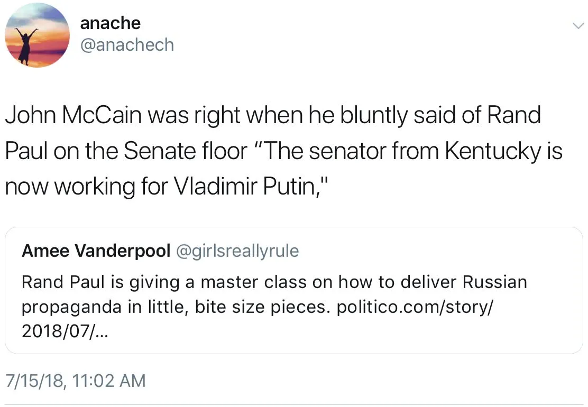Screen dimensions: 588x407
Task: Open anache's profile picture
Action: 37,35
